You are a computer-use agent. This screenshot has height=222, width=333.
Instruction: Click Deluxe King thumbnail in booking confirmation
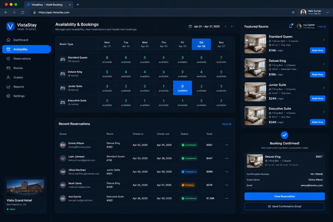click(255, 161)
